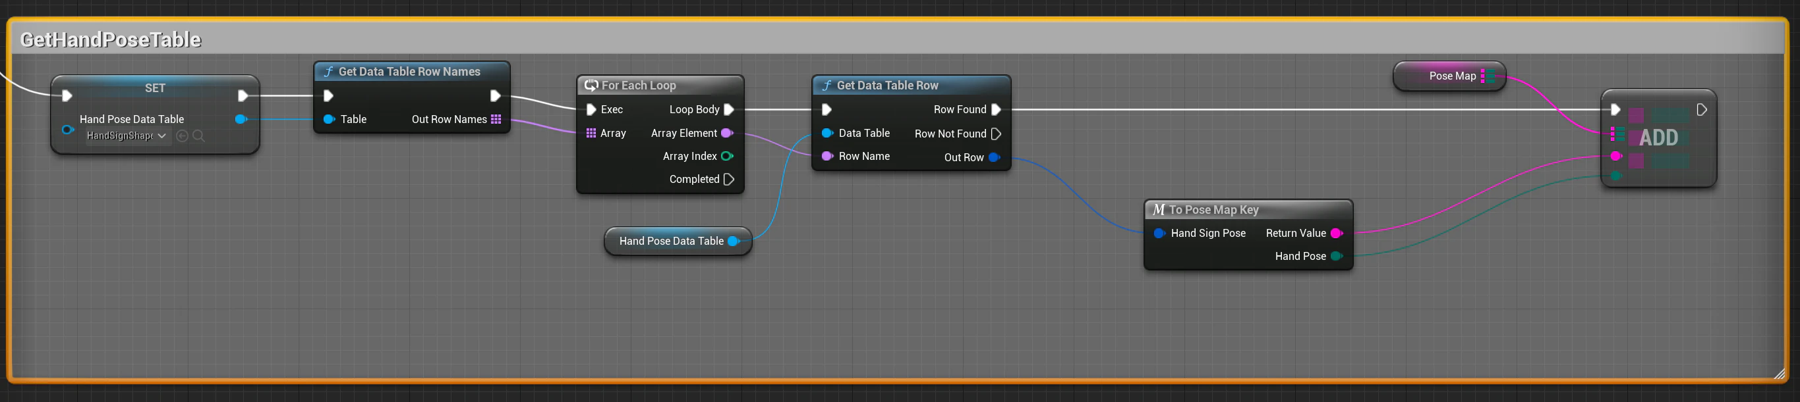Viewport: 1800px width, 402px height.
Task: Click the Array Index output pin
Action: click(x=727, y=157)
